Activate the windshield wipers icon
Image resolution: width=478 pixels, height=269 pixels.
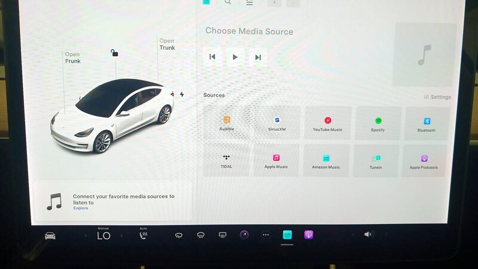179,235
